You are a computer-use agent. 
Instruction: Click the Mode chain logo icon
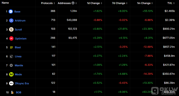tap(11, 74)
